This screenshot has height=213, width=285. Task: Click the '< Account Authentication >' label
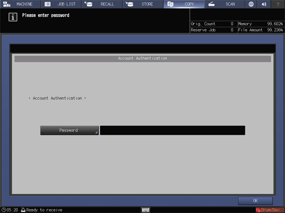point(57,98)
